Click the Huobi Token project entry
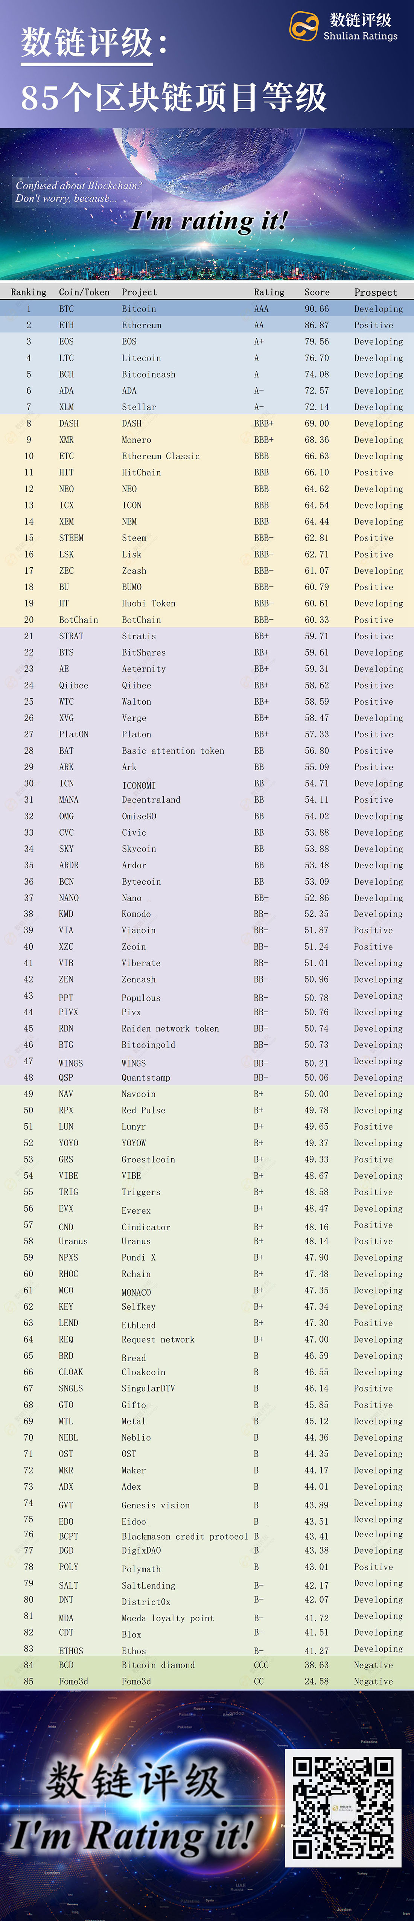 pos(148,603)
